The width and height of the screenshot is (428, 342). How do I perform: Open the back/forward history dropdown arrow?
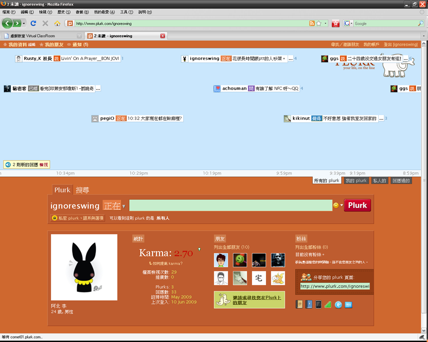pyautogui.click(x=24, y=23)
